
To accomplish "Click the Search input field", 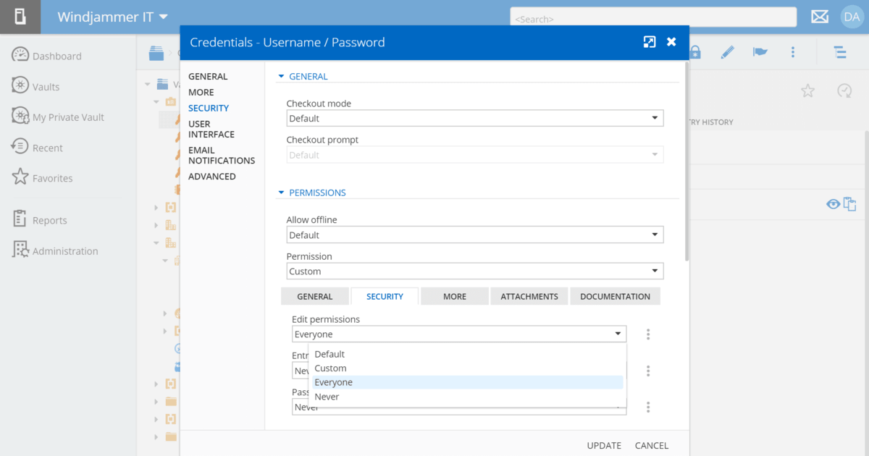I will point(653,17).
